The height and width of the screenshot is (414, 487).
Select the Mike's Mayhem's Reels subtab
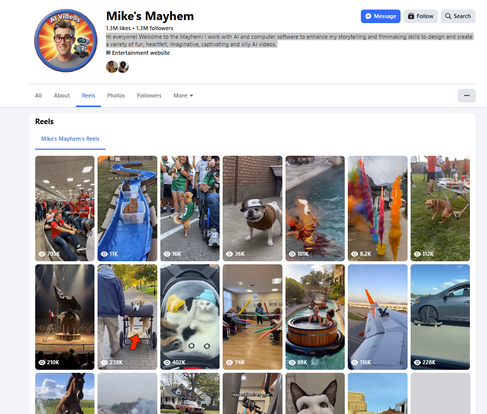(70, 139)
